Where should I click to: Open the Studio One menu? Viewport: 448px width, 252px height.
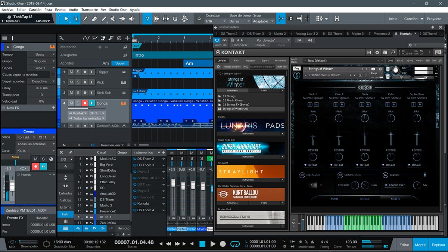(x=118, y=9)
